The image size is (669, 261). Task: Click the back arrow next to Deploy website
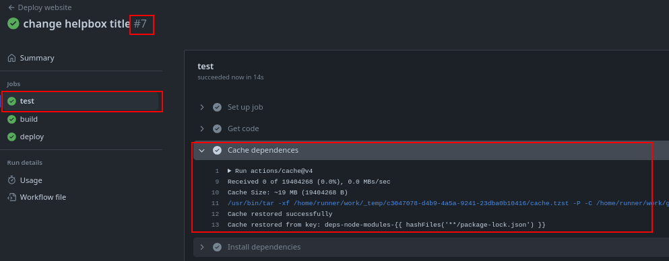tap(11, 7)
